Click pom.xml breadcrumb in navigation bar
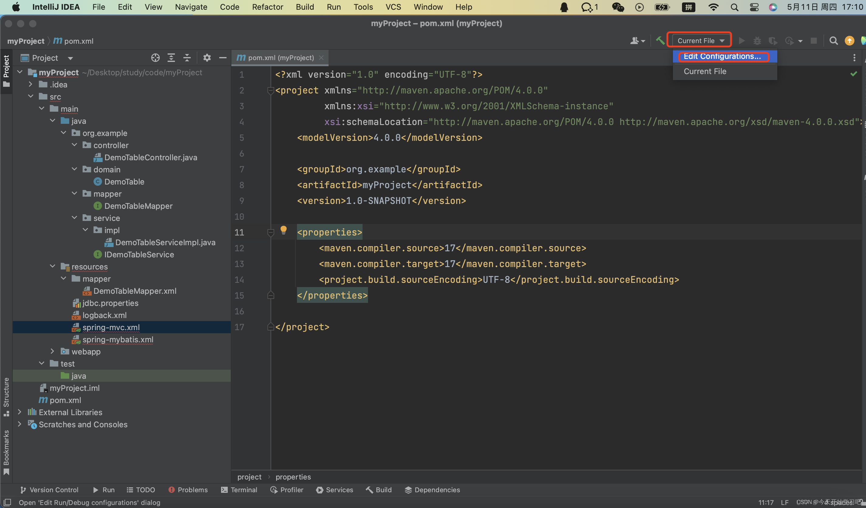This screenshot has height=508, width=866. click(73, 41)
